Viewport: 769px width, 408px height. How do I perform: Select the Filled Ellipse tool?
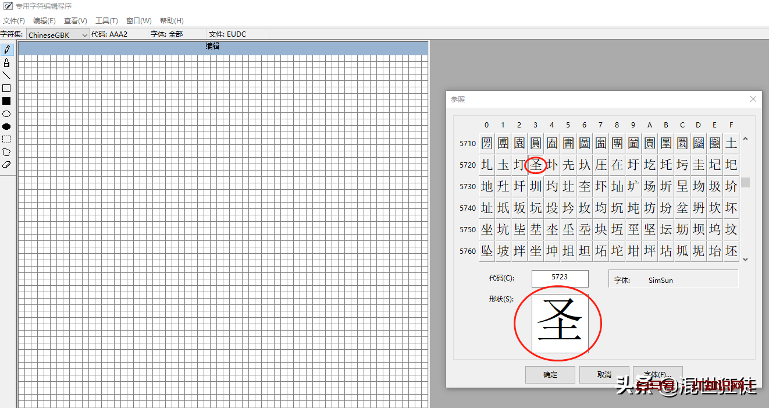7,126
